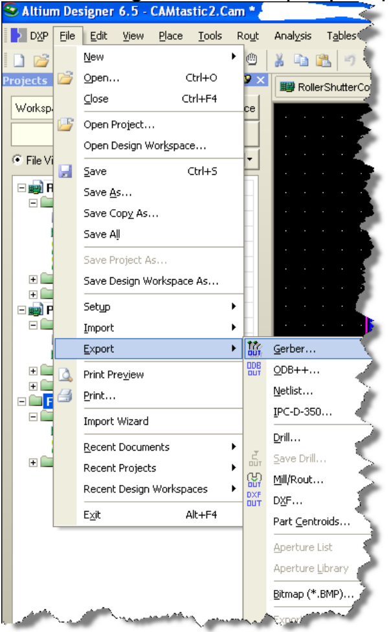Viewport: 391px width, 632px height.
Task: Choose Part Centroids... export option
Action: pos(311,521)
